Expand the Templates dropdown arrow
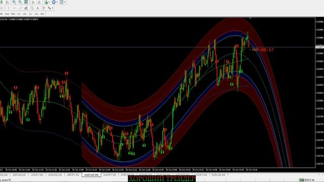Viewport: 324px width, 182px height. click(65, 2)
